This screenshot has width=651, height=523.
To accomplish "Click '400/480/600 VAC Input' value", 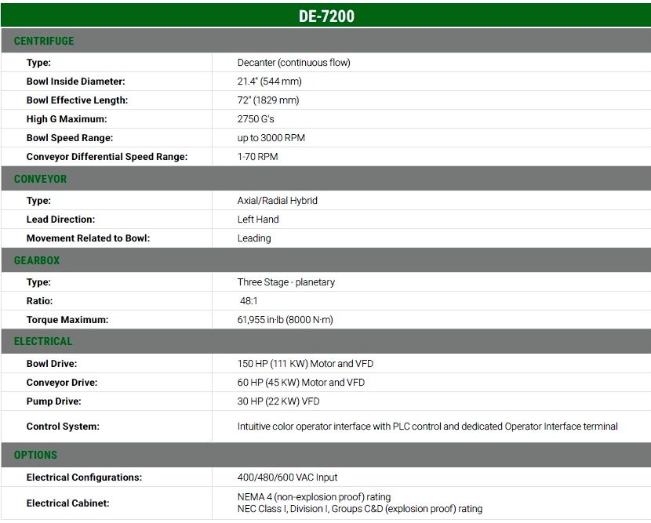I will 287,478.
